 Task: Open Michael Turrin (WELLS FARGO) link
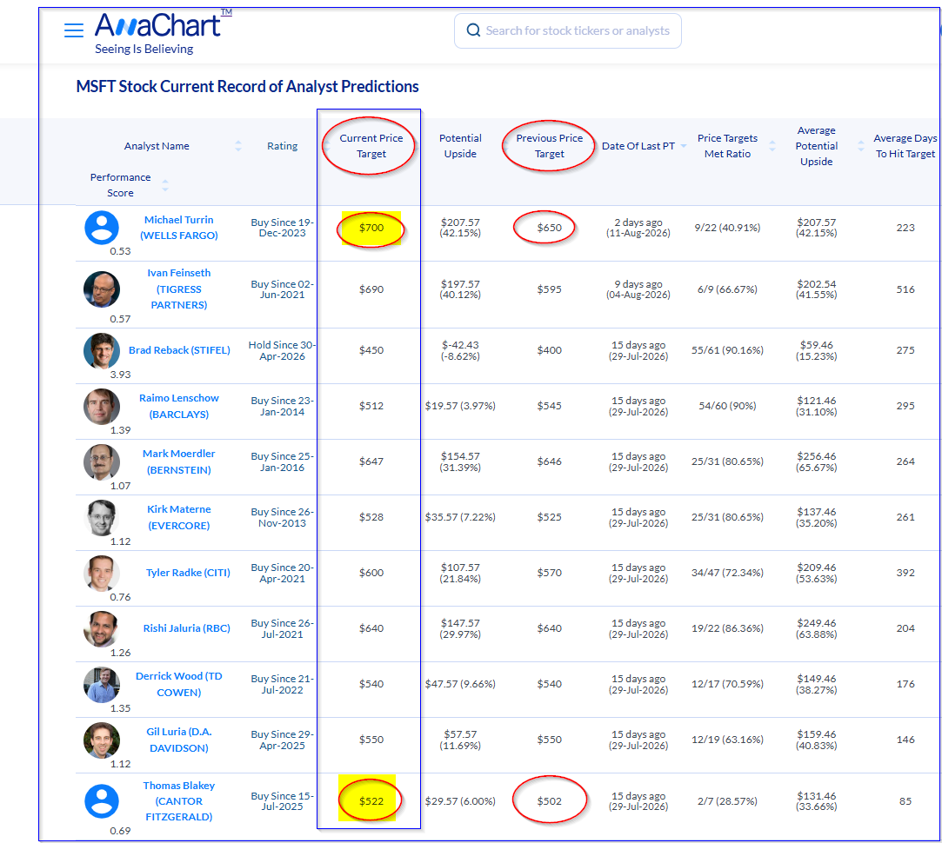pyautogui.click(x=179, y=228)
